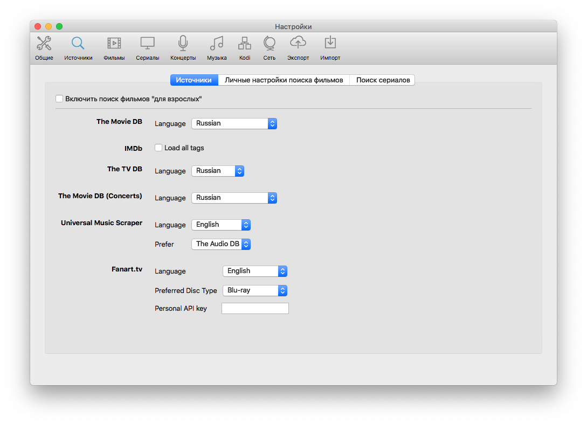Open The TV DB language dropdown
Image resolution: width=587 pixels, height=425 pixels.
(x=218, y=171)
